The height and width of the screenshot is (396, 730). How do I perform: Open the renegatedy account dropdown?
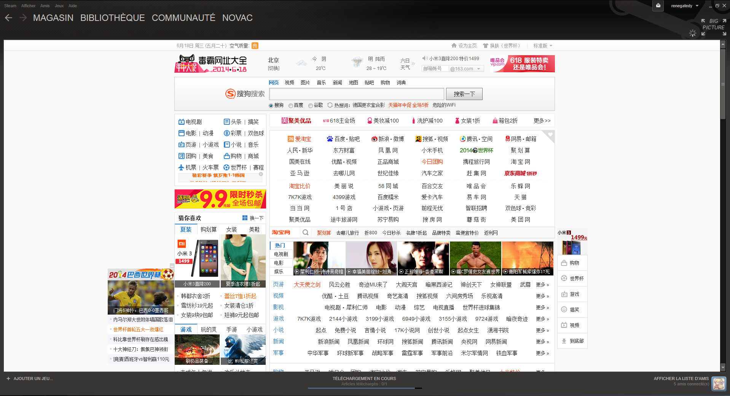(685, 6)
